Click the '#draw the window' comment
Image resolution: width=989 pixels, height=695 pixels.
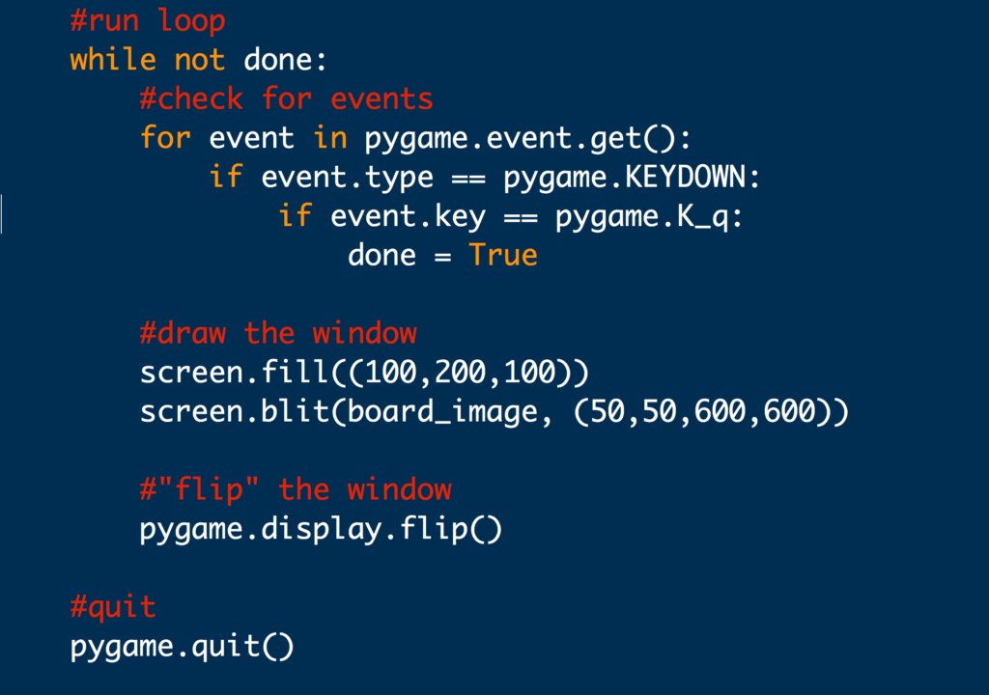coord(278,333)
